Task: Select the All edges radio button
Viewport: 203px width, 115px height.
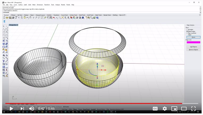Action: point(187,30)
